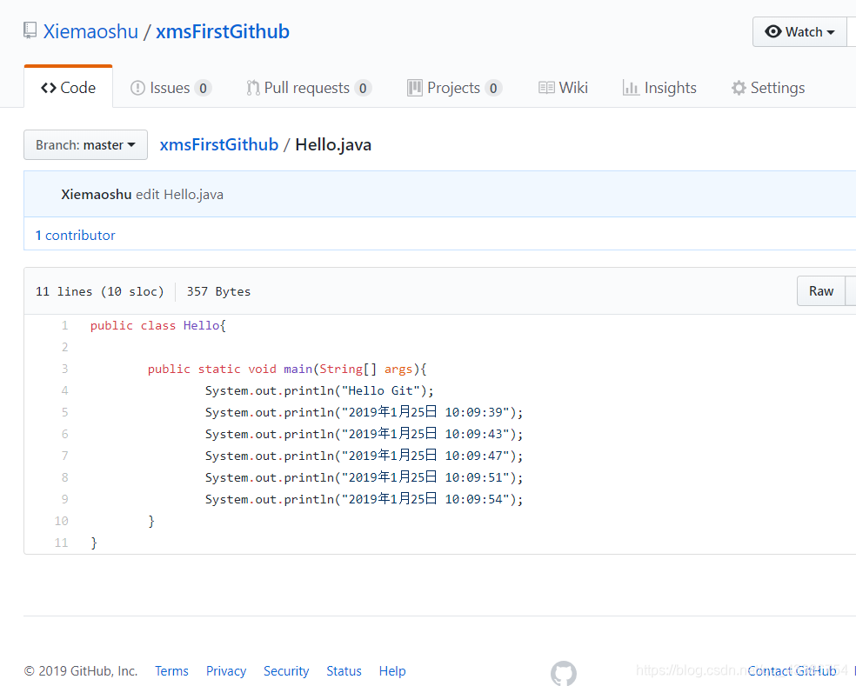The image size is (856, 686).
Task: Click the GitHub Octocat logo in the footer
Action: 564,673
